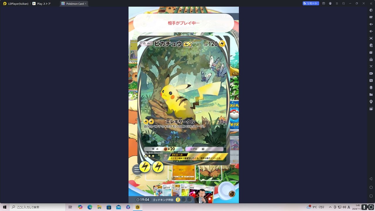Open the multi-instance add window icon

click(x=371, y=52)
